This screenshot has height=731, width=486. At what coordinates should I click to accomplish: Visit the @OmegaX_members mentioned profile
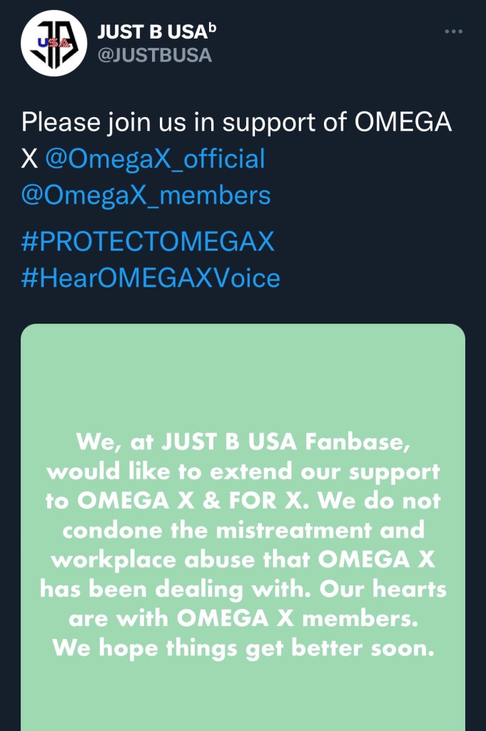pos(146,194)
